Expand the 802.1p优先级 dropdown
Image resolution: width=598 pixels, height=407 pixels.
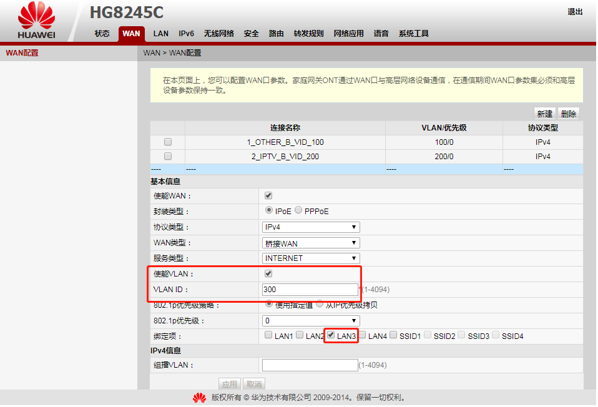click(x=310, y=321)
